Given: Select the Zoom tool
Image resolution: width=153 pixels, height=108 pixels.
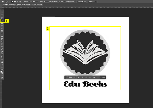Looking at the screenshot, I should [x=2, y=65].
